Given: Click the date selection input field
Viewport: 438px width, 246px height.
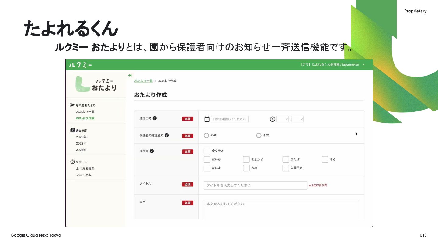Looking at the screenshot, I should click(230, 119).
